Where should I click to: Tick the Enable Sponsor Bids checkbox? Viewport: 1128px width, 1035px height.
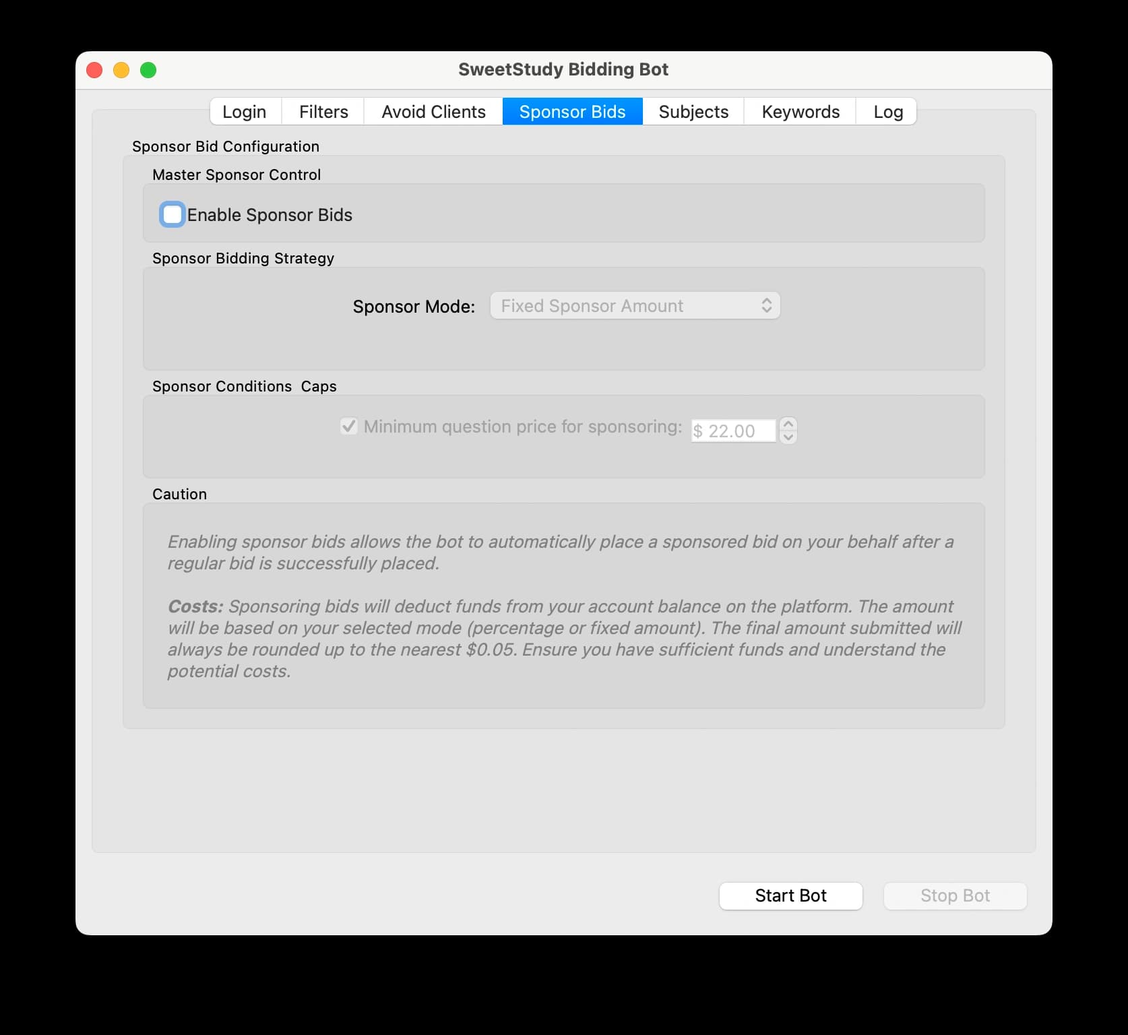coord(173,215)
